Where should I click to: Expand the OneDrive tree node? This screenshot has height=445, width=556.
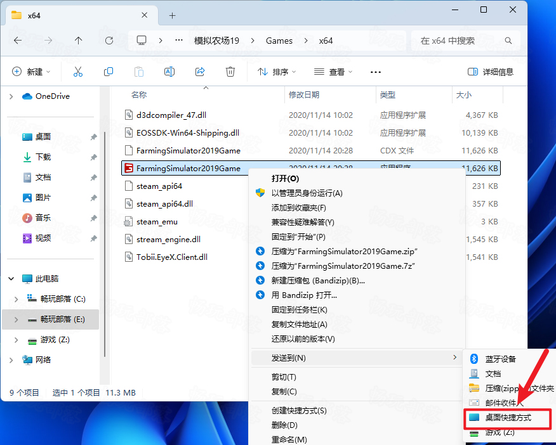point(11,96)
